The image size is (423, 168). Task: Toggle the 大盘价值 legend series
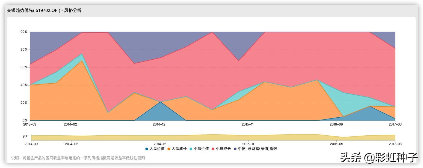[155, 149]
